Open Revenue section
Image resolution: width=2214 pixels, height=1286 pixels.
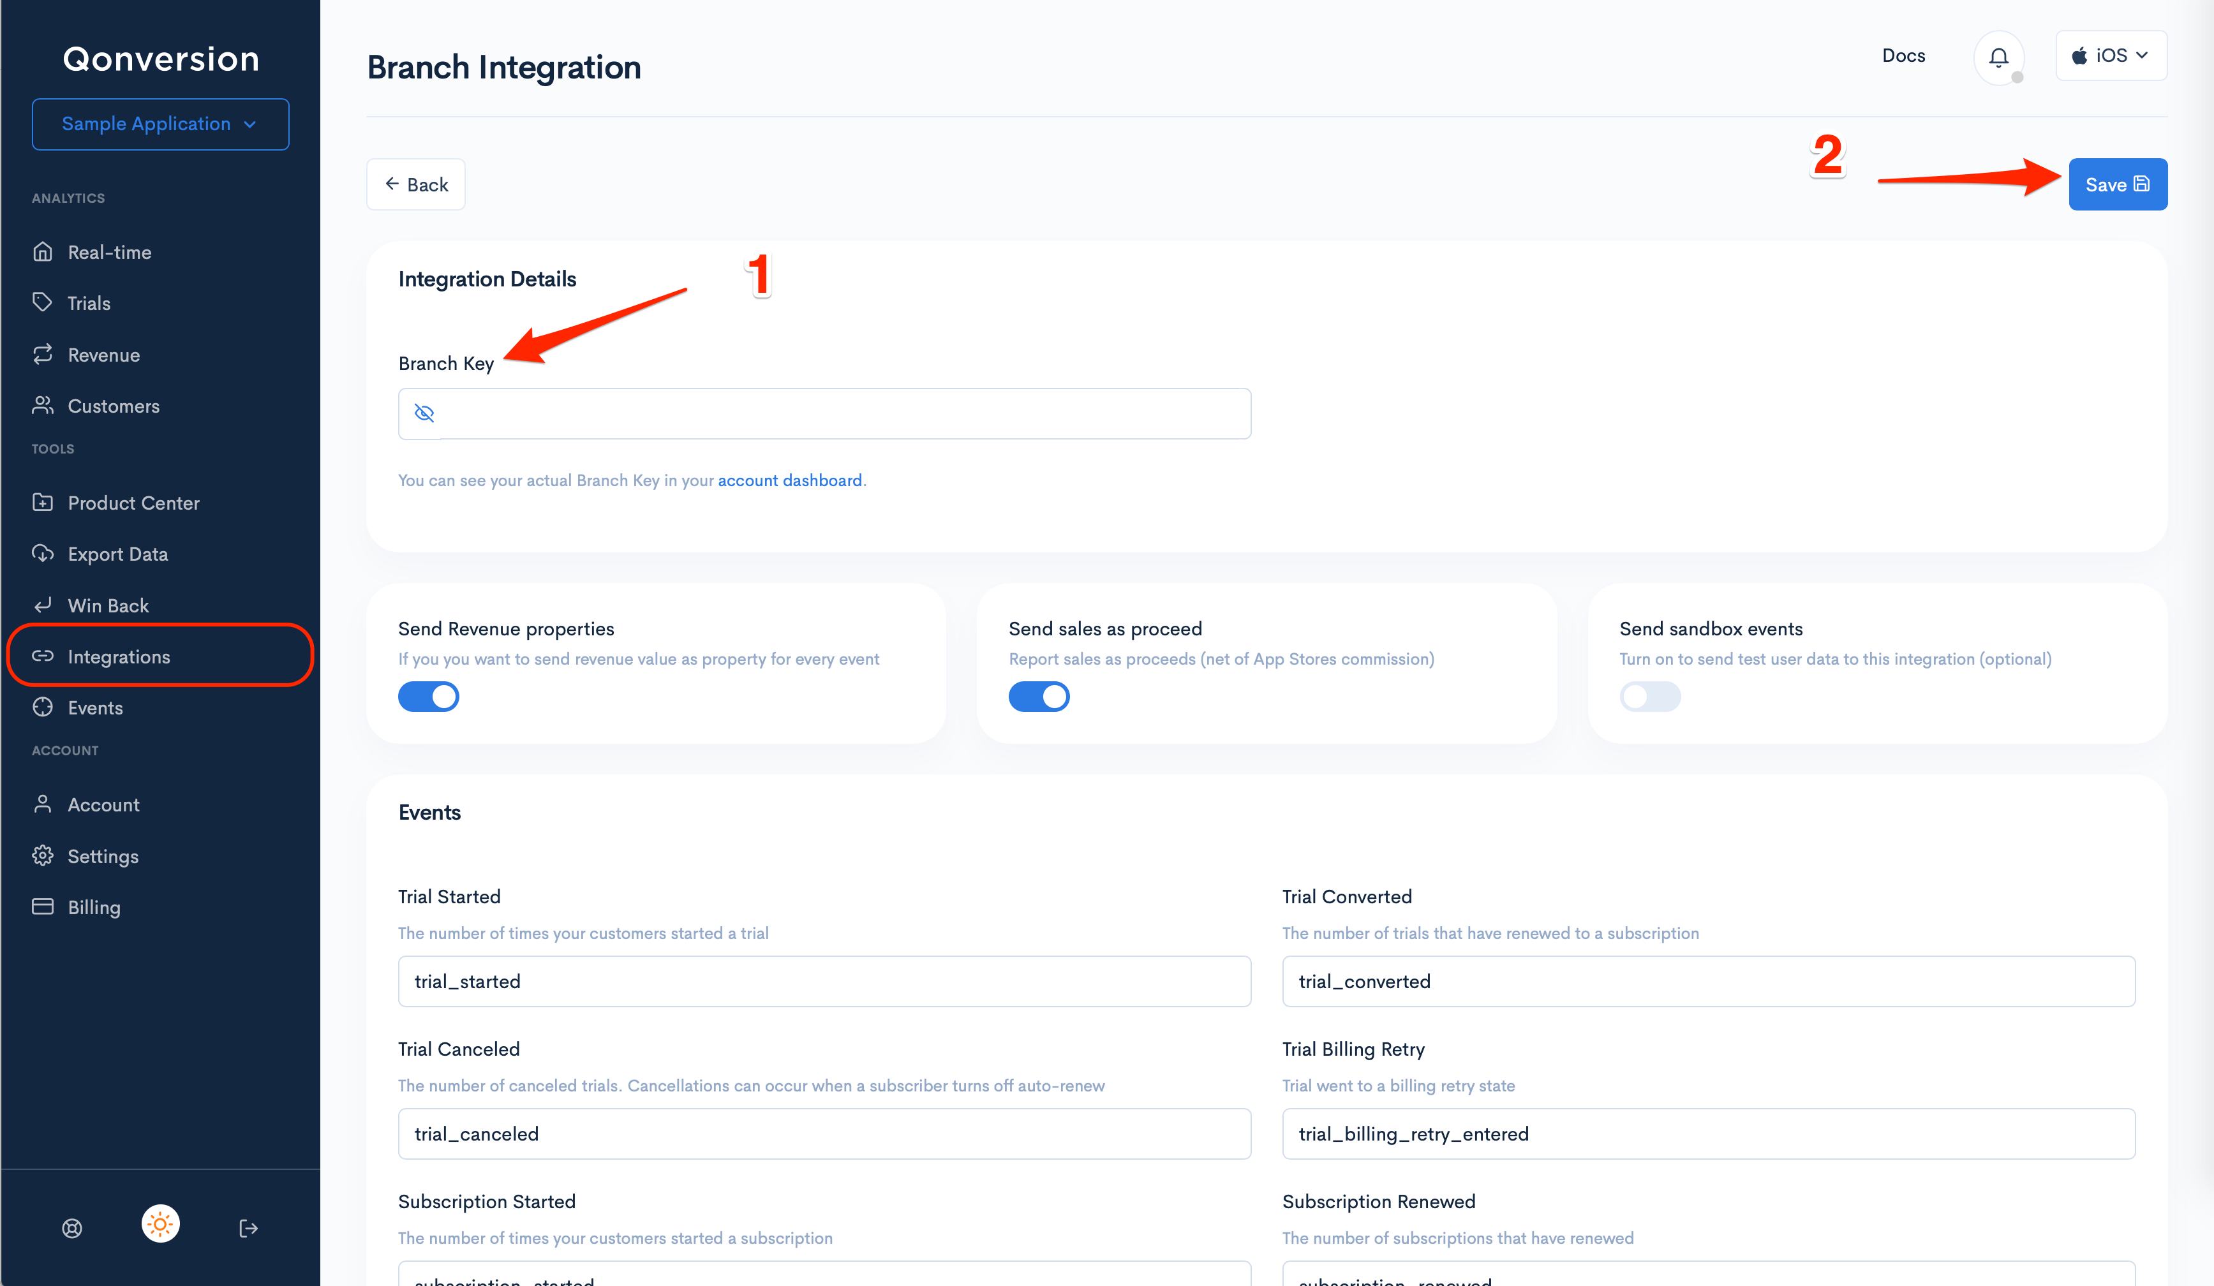pos(103,355)
